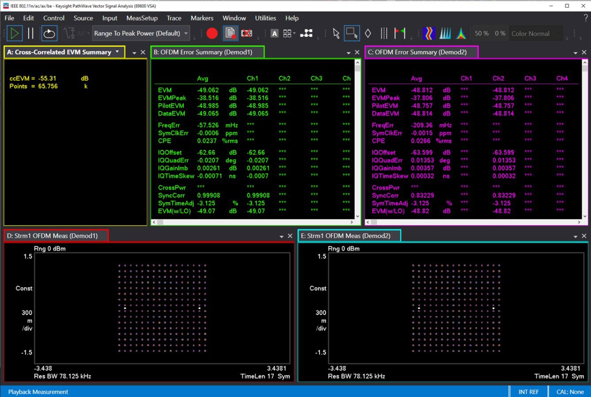
Task: Click the green Run measurement play button
Action: click(x=15, y=33)
